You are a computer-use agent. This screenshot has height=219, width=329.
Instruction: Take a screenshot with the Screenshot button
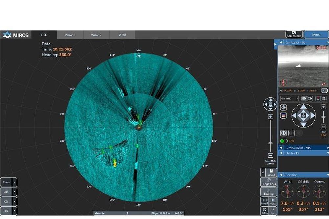point(294,34)
